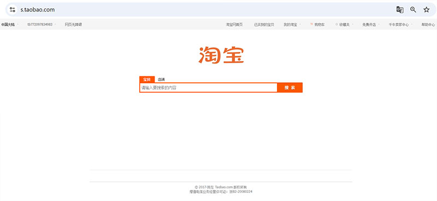Open site information icon in address bar
This screenshot has width=437, height=201.
click(x=12, y=10)
